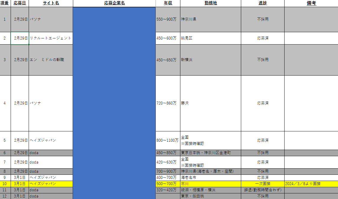Select the 神奈川県 location cell in row 1
The width and height of the screenshot is (338, 199).
pyautogui.click(x=210, y=19)
